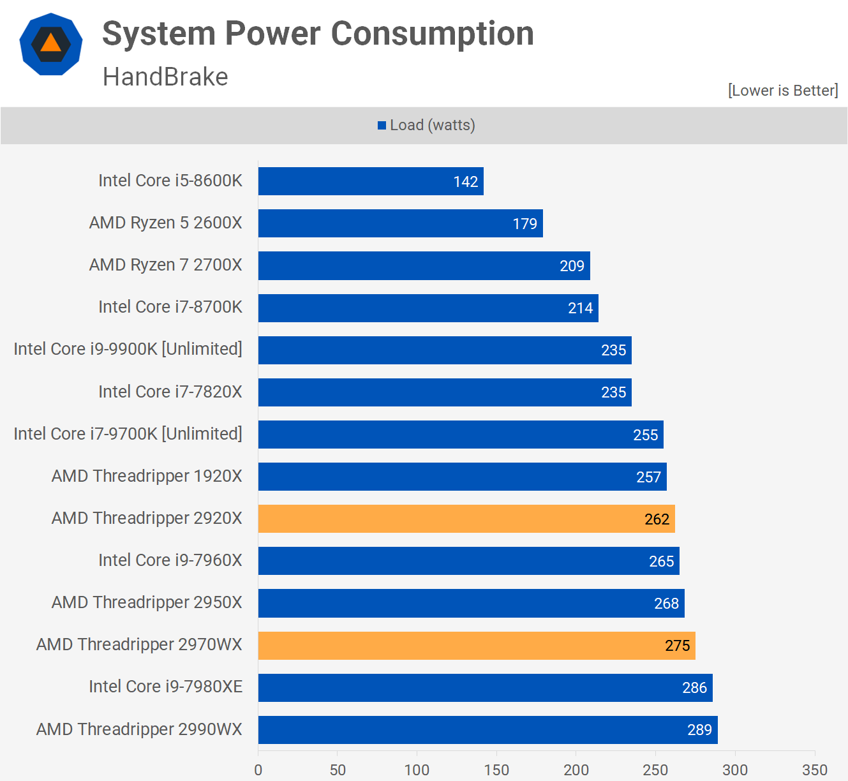Viewport: 848px width, 781px height.
Task: Click the Load (watts) legend label
Action: point(432,125)
